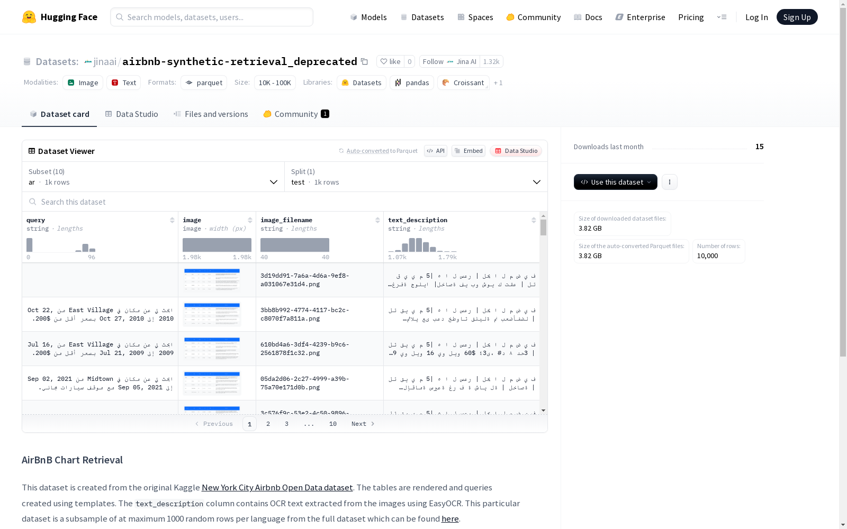
Task: Follow the 'here' full dataset link
Action: (450, 518)
